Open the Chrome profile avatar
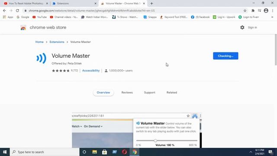 pyautogui.click(x=266, y=10)
